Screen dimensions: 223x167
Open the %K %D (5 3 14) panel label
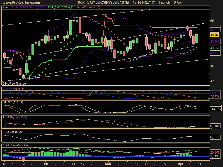13,102
